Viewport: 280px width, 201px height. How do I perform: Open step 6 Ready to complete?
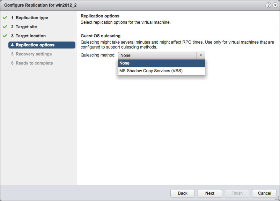pos(32,63)
